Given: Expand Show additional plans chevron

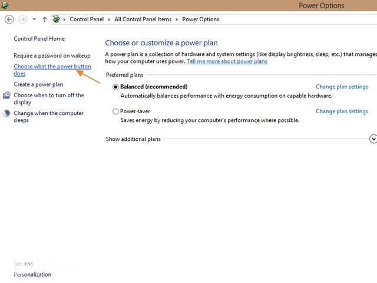Looking at the screenshot, I should click(373, 139).
